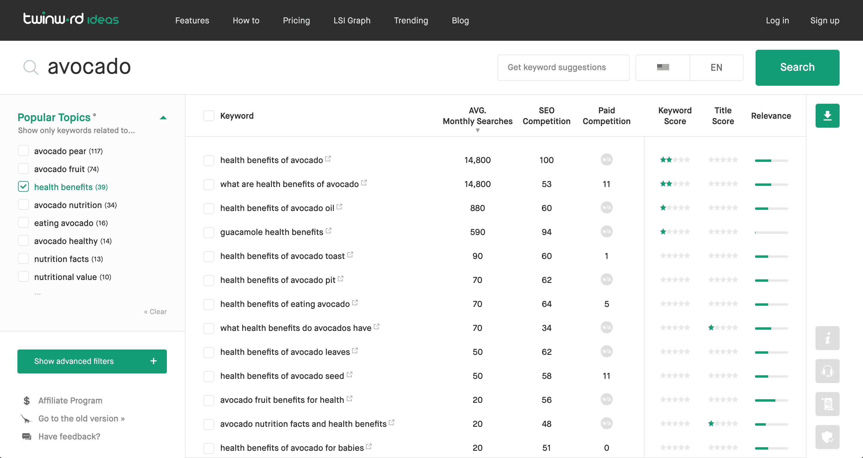Screen dimensions: 863x458
Task: Click the Clear link below topics
Action: tap(155, 311)
